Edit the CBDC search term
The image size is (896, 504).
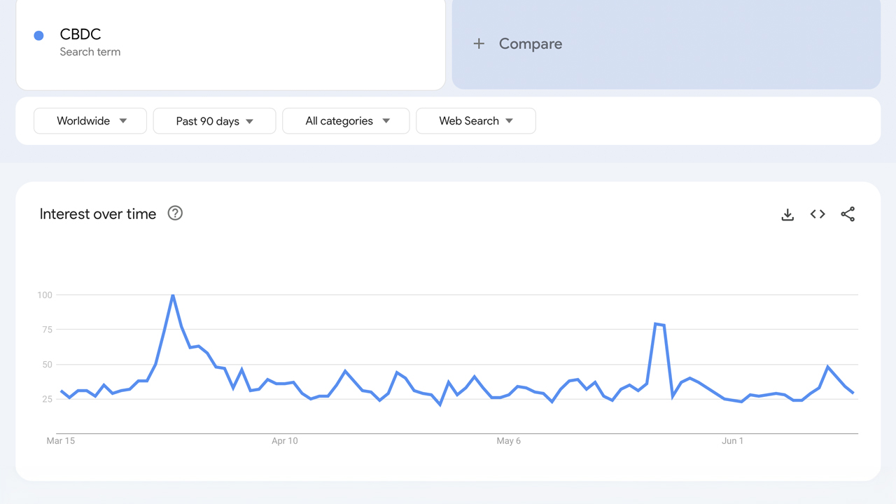80,34
